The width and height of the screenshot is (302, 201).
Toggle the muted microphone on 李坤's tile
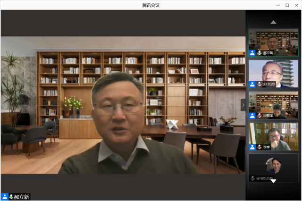point(259,147)
